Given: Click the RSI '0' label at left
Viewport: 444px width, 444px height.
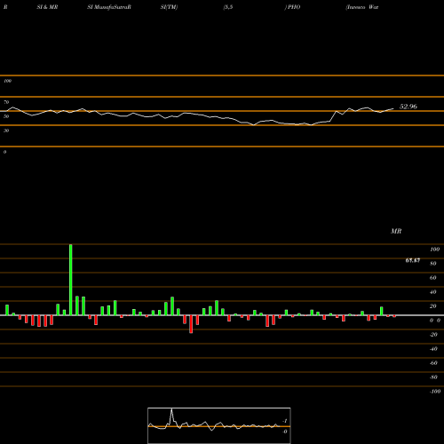Looking at the screenshot, I should tap(4, 152).
